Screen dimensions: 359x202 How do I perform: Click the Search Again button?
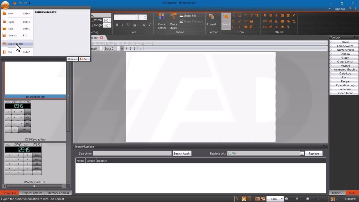182,153
